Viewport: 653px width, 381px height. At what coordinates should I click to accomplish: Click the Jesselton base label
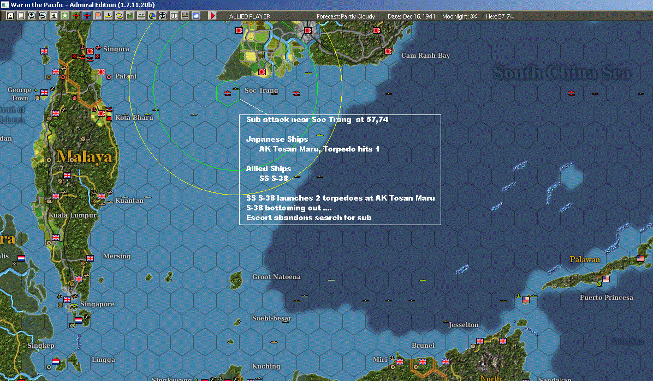464,325
